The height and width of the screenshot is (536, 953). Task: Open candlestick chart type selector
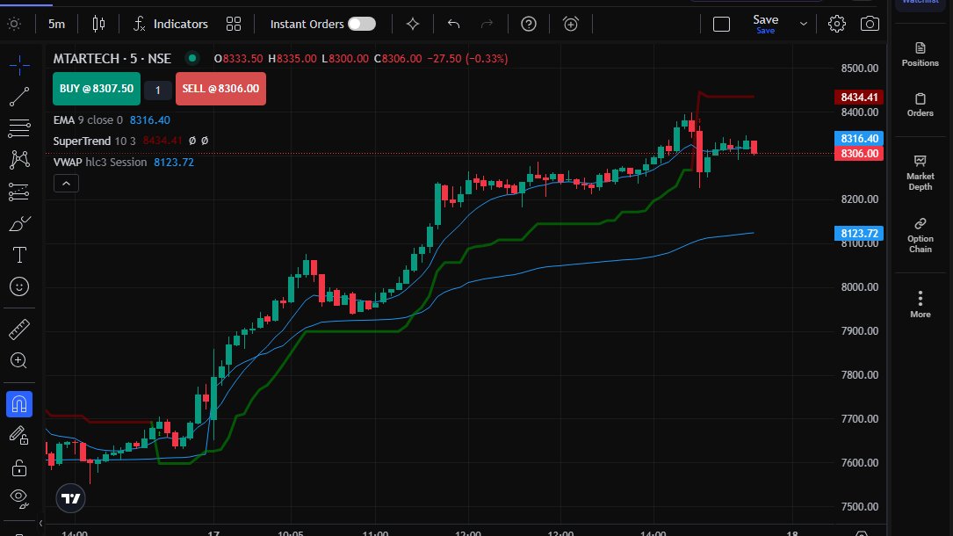pos(98,24)
